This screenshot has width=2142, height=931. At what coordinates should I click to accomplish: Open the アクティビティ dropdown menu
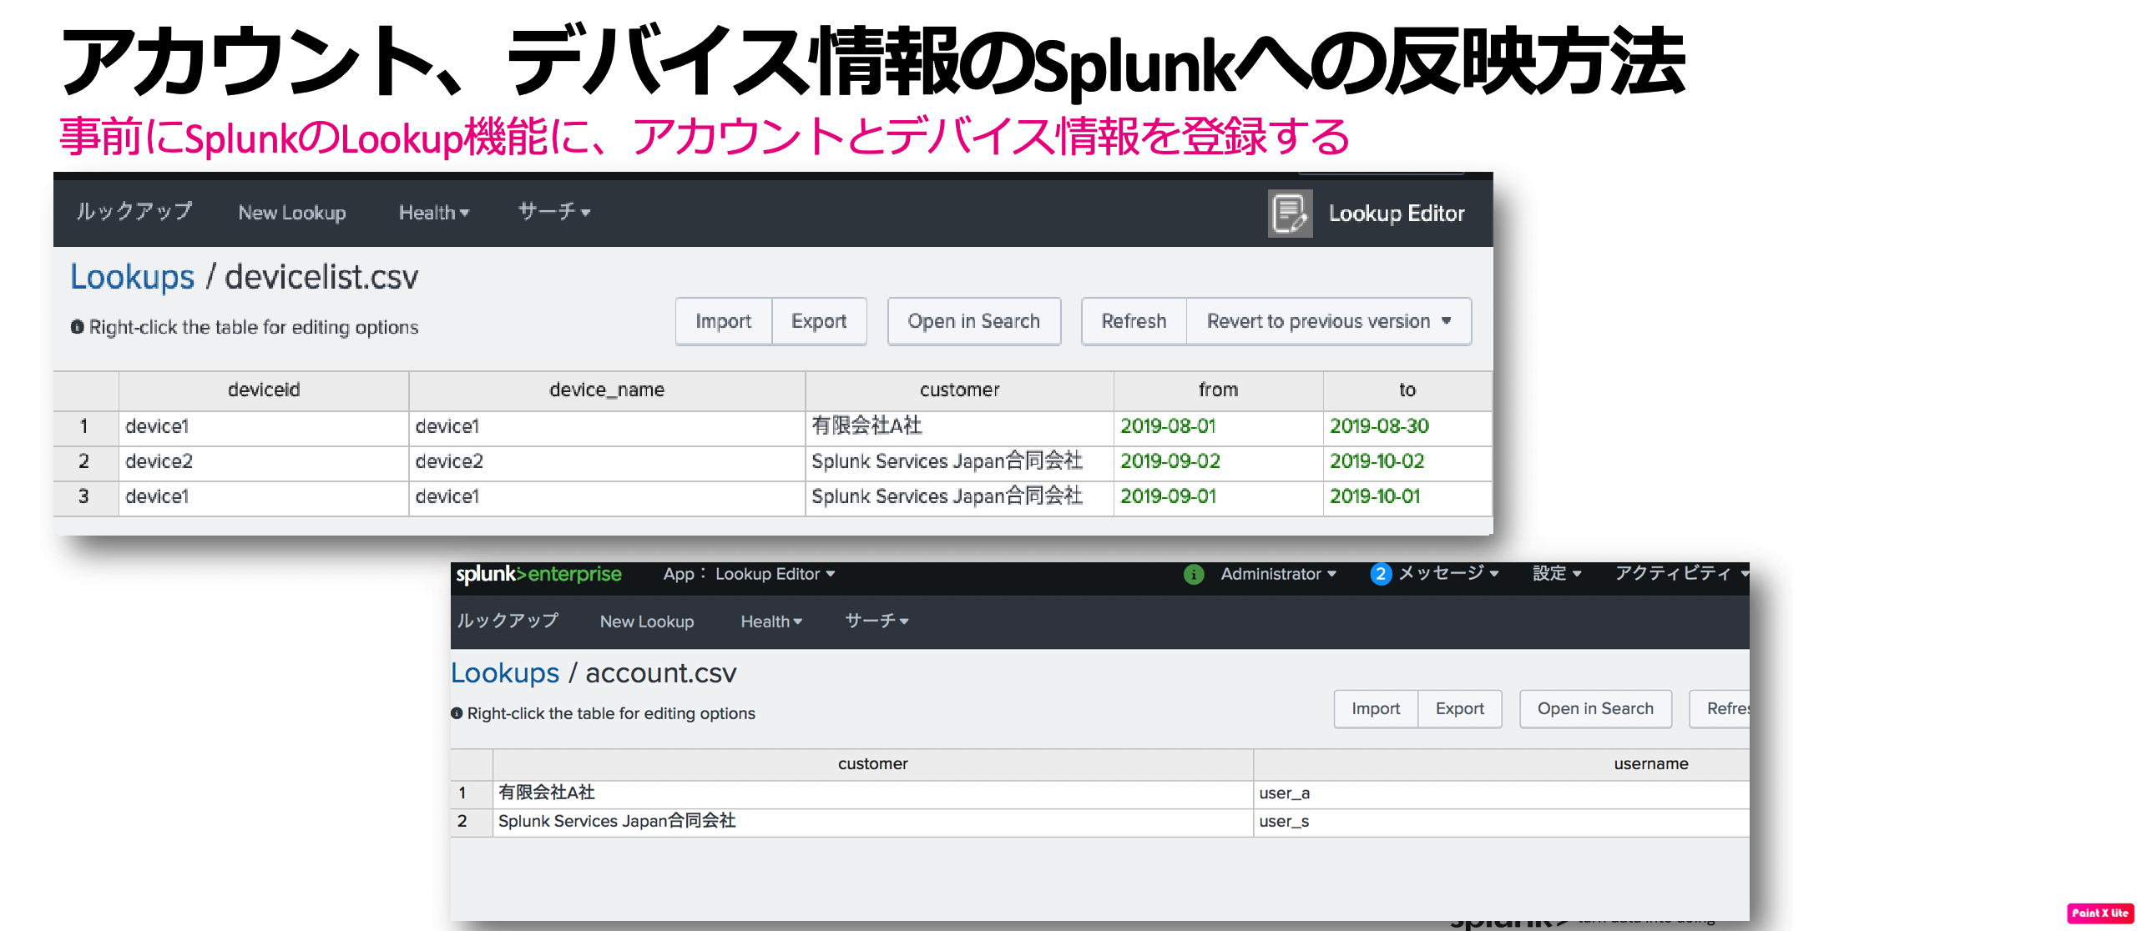point(1681,574)
